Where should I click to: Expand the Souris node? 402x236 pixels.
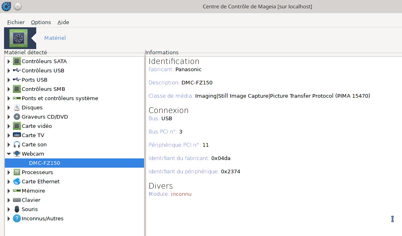9,209
